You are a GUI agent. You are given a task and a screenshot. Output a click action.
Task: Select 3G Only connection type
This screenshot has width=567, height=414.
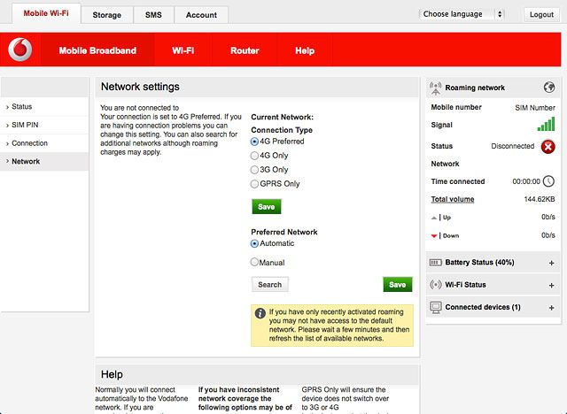click(x=254, y=170)
